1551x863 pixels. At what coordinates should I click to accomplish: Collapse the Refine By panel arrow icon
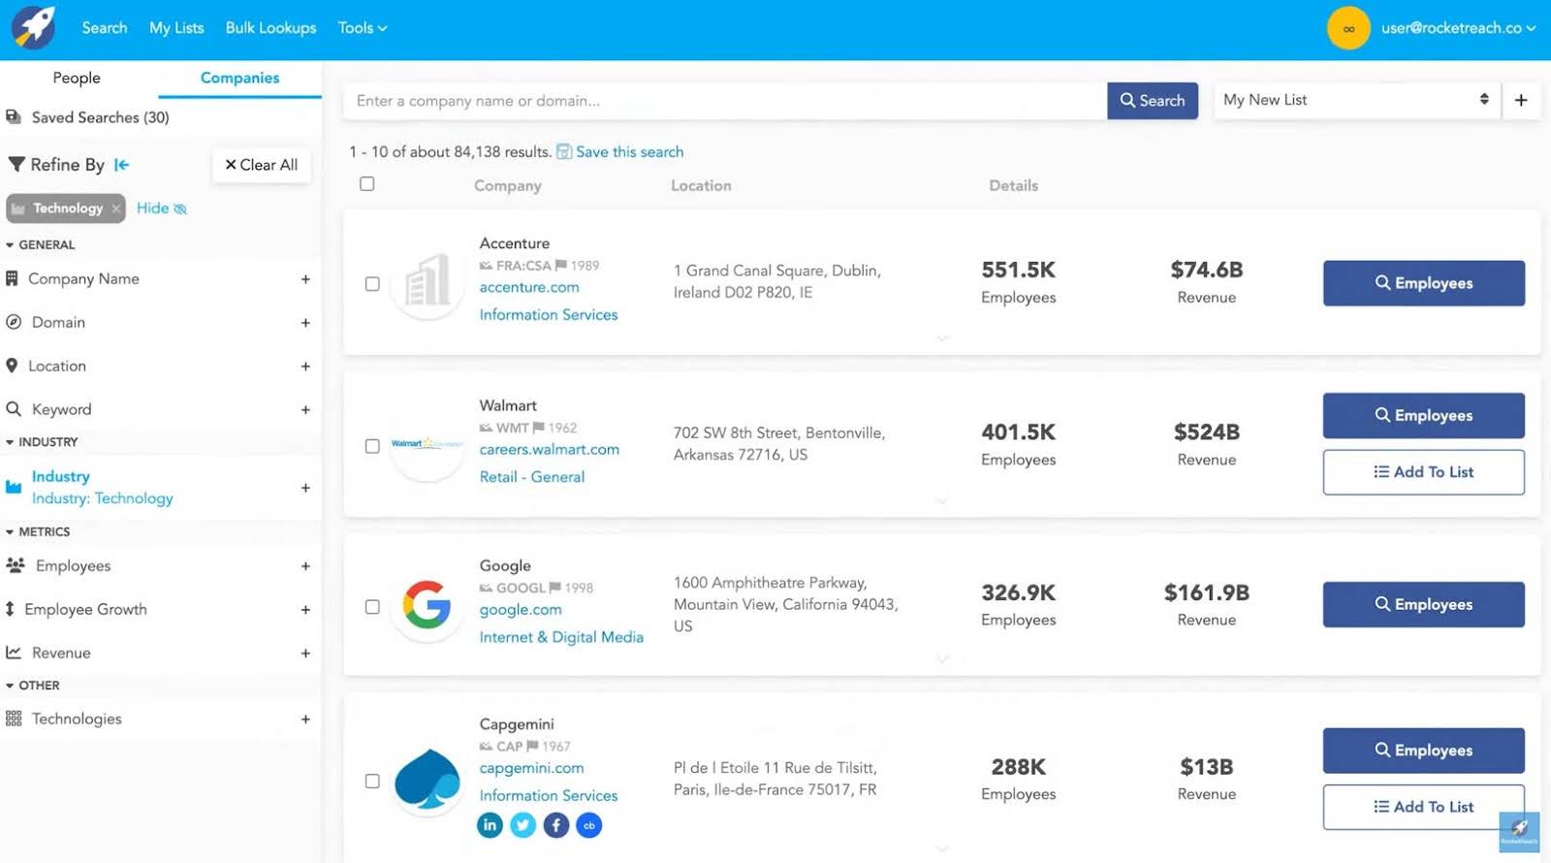pos(121,165)
